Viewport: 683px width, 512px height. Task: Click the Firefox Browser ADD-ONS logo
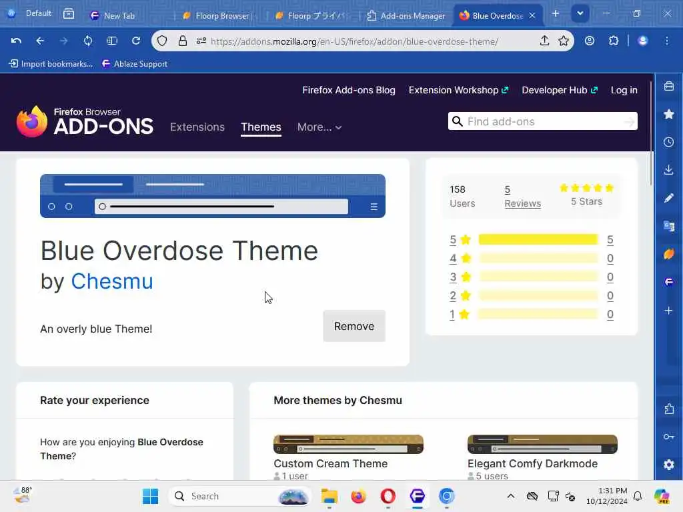pos(85,121)
